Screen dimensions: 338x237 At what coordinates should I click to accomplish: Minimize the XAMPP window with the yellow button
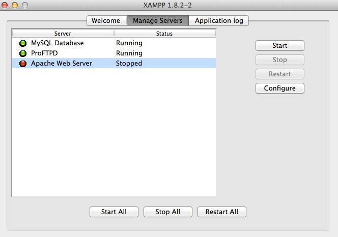coord(15,5)
